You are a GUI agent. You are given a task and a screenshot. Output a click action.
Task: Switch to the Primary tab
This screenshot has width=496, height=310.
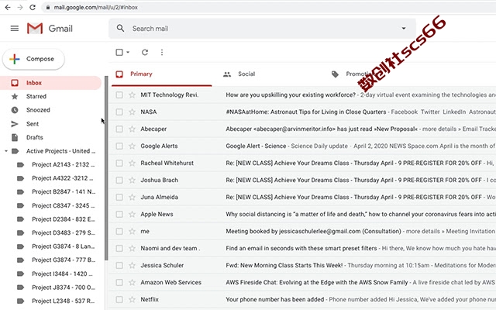160,74
